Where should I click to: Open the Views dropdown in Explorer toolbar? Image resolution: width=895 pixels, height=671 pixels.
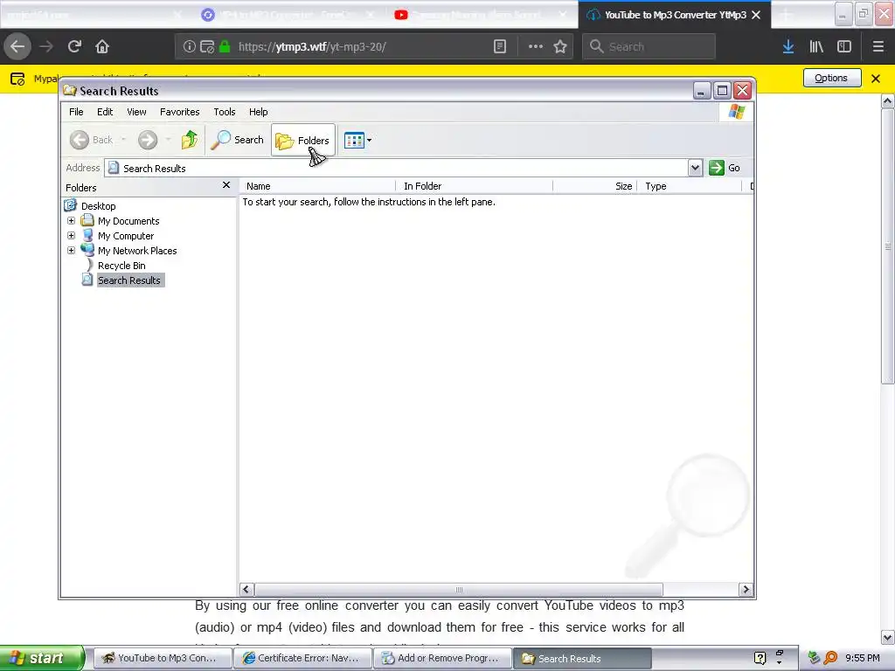pyautogui.click(x=357, y=140)
